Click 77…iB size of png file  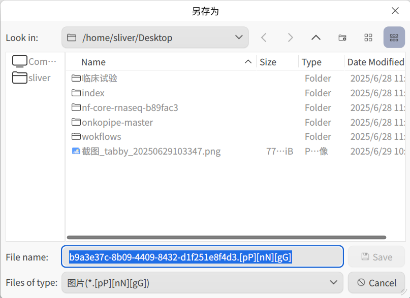point(279,151)
